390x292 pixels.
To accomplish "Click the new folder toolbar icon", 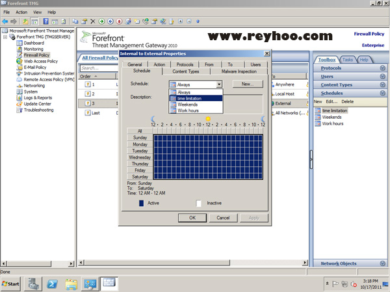I will (136, 21).
